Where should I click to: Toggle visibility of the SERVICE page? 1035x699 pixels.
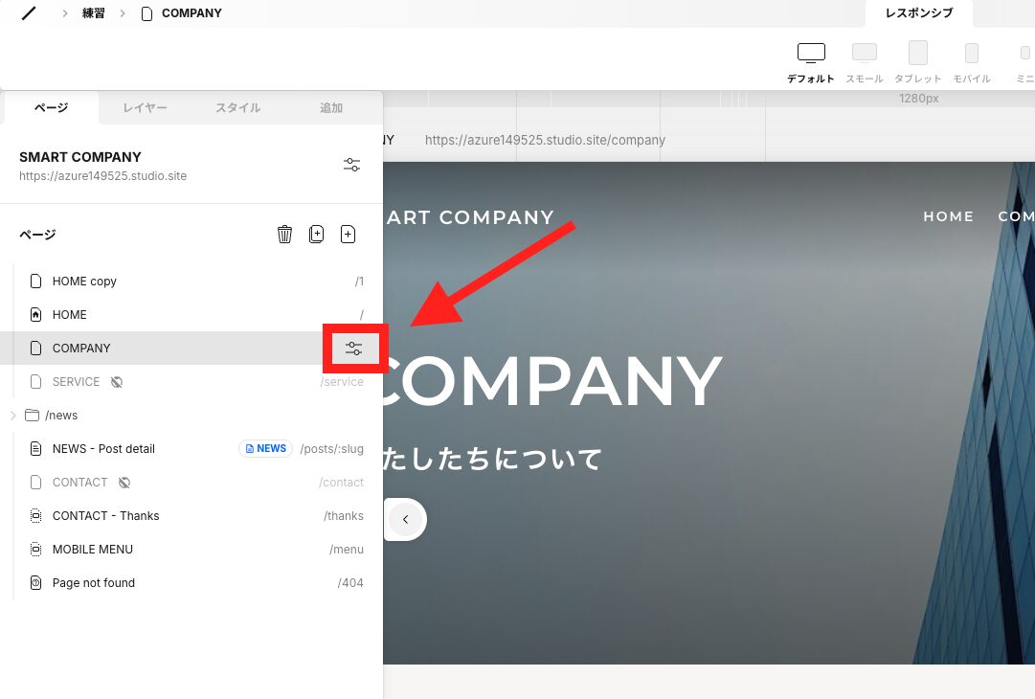(116, 381)
